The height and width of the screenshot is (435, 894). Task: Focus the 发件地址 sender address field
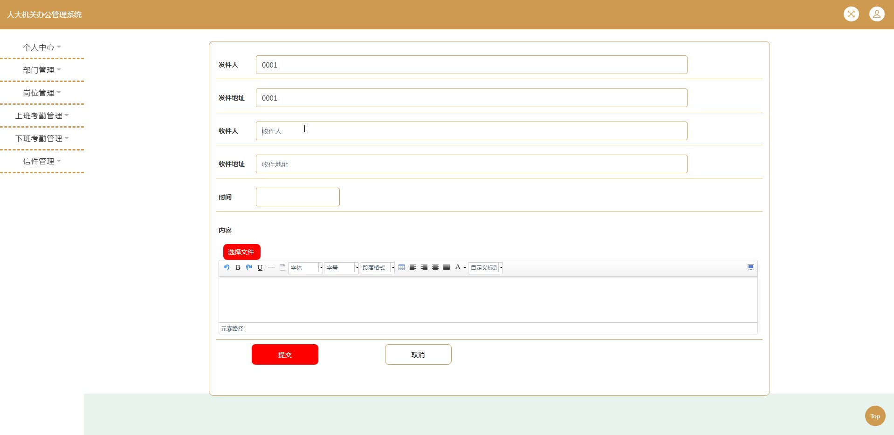471,98
